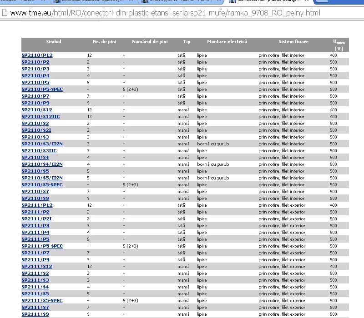Image resolution: width=364 pixels, height=318 pixels.
Task: Open the SP2110/P2 product link
Action: coord(35,62)
